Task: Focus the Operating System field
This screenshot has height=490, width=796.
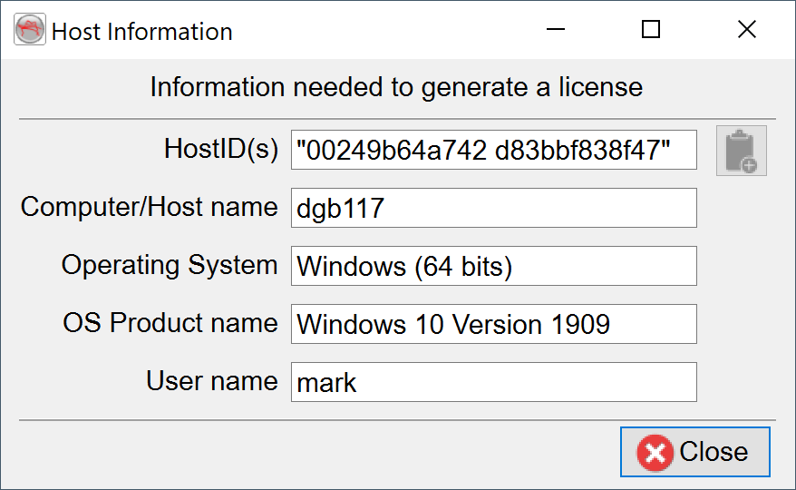Action: (x=493, y=266)
